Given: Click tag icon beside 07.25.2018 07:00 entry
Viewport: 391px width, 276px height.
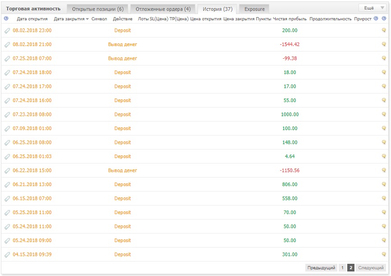Looking at the screenshot, I should coord(7,58).
